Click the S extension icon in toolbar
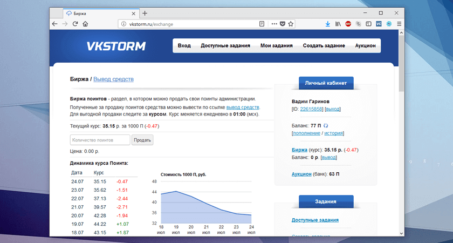 click(359, 24)
